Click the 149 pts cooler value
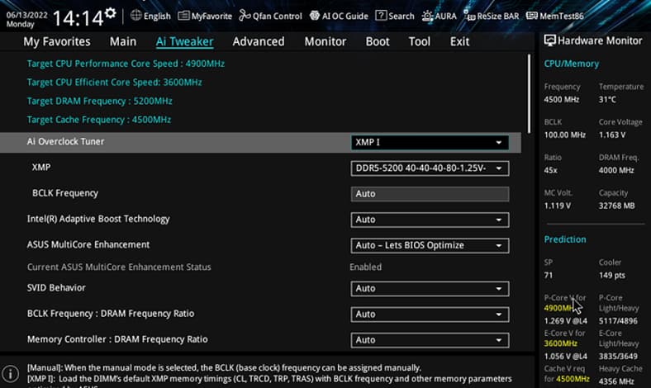 [x=611, y=275]
